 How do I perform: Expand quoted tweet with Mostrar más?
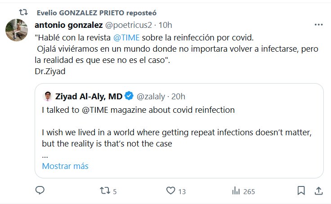point(65,166)
